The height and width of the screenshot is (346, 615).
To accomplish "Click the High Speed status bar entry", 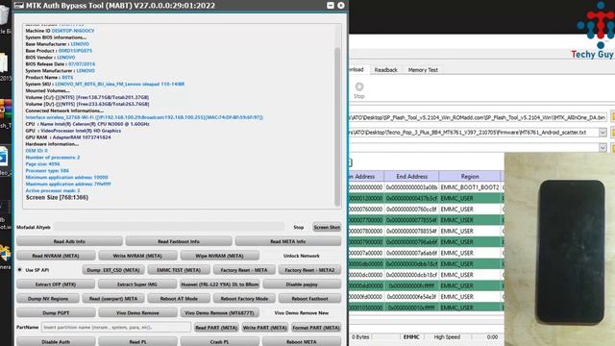I will pyautogui.click(x=447, y=337).
